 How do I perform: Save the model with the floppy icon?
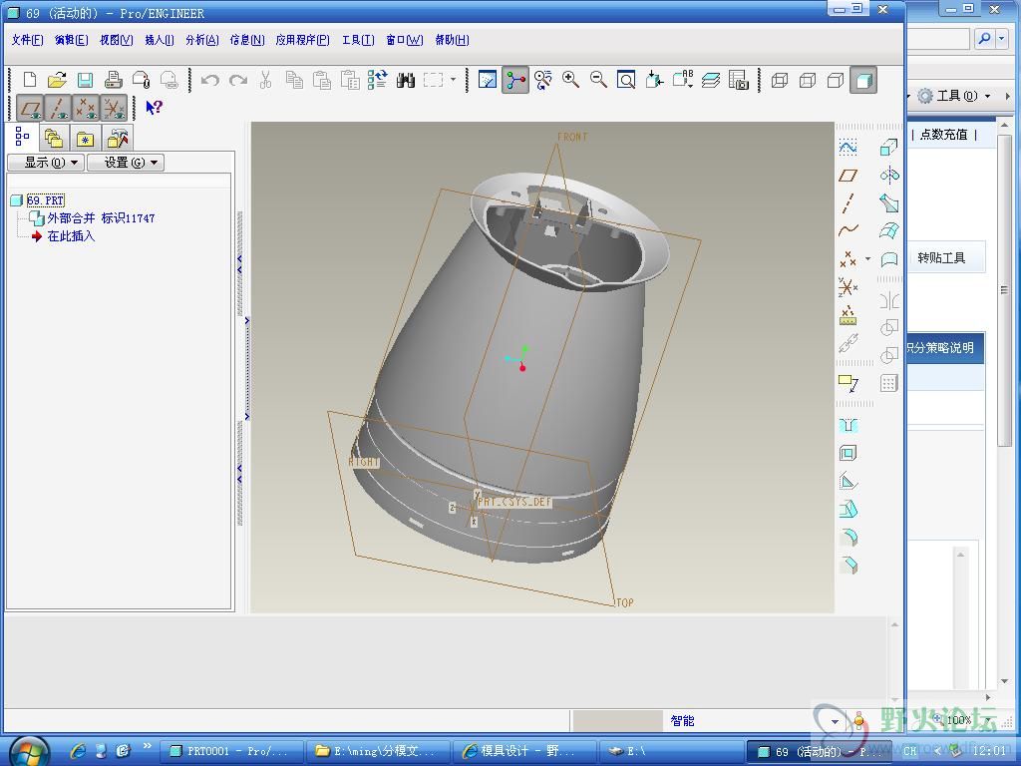(x=85, y=80)
